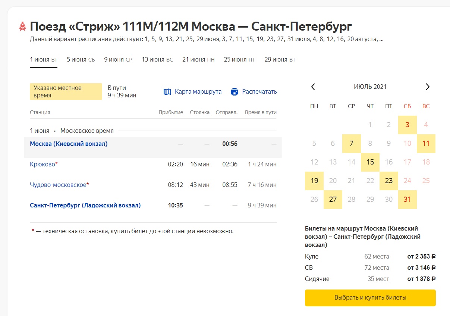Viewport: 450px width, 316px height.
Task: Open the route map icon
Action: pos(167,92)
